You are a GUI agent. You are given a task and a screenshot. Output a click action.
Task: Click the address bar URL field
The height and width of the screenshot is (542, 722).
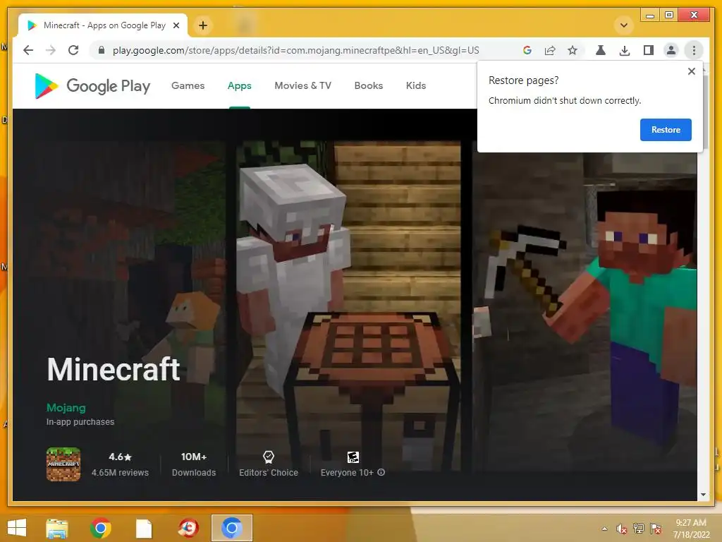[x=295, y=50]
